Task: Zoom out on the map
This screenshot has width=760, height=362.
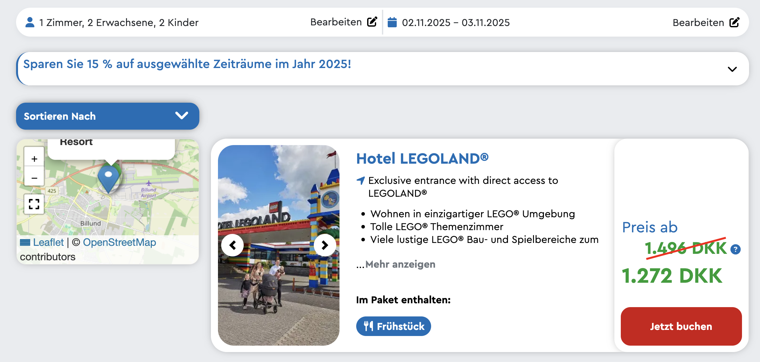Action: coord(34,177)
